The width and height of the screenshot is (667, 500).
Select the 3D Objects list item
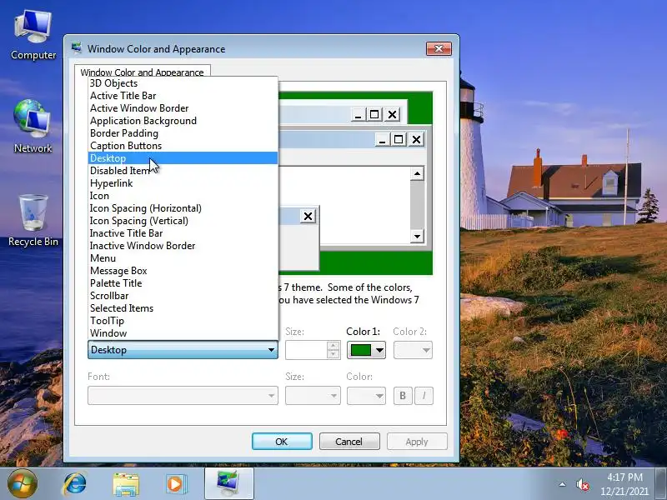183,83
